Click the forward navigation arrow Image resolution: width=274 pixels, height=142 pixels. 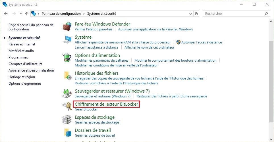(14, 14)
